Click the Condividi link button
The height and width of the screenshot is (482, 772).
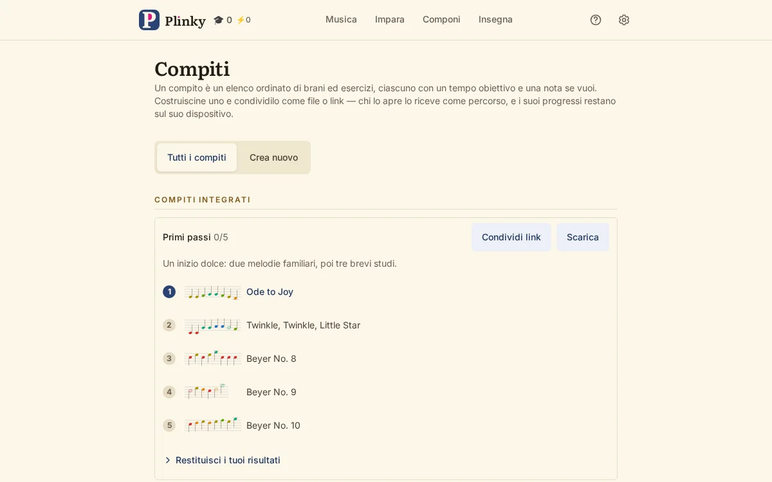pyautogui.click(x=511, y=237)
